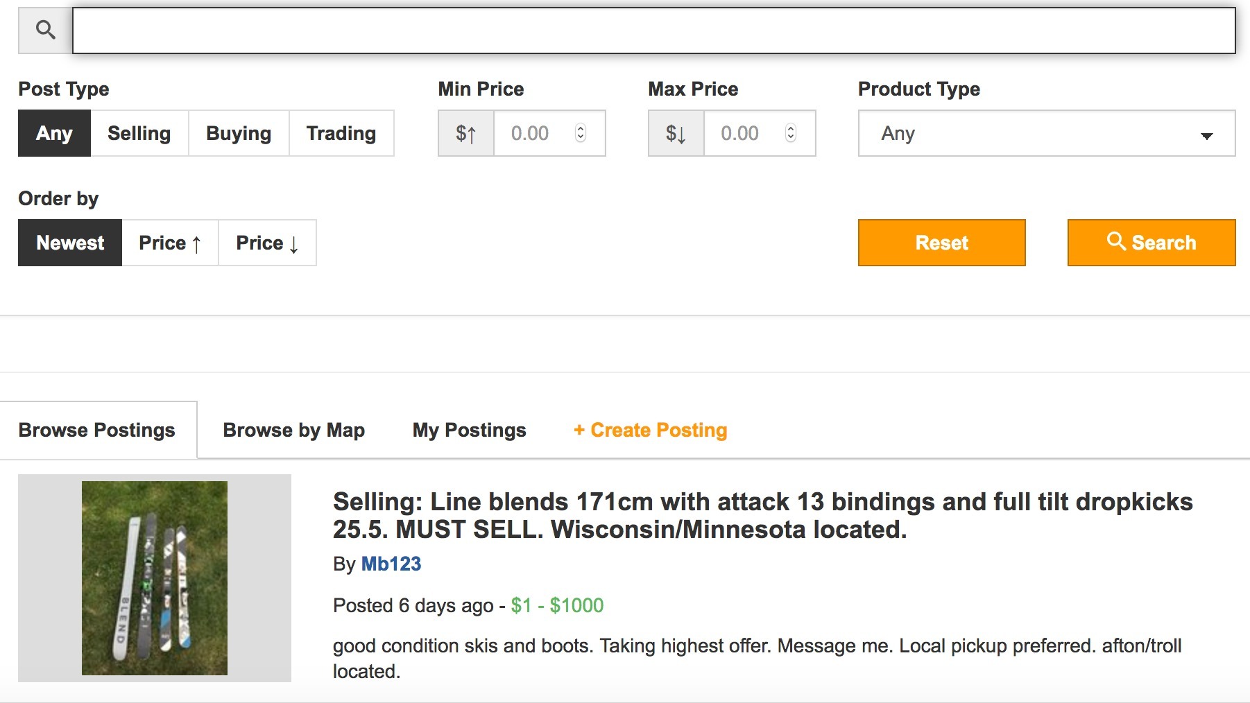Filter by Buying post type
The height and width of the screenshot is (703, 1250).
pos(239,133)
